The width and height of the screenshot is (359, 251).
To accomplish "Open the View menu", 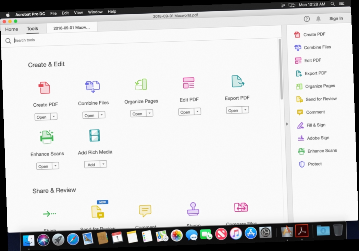I will pos(78,13).
